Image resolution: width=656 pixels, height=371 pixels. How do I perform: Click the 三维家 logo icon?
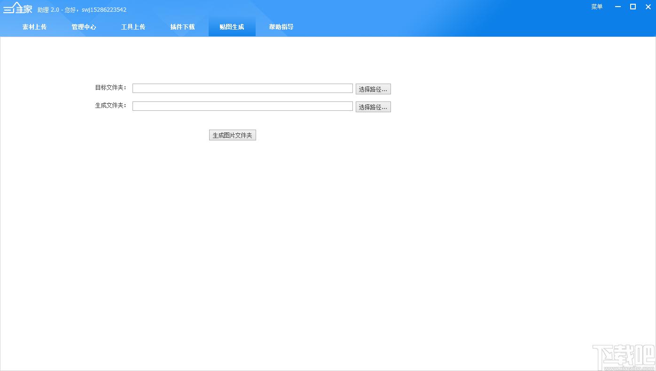coord(18,8)
